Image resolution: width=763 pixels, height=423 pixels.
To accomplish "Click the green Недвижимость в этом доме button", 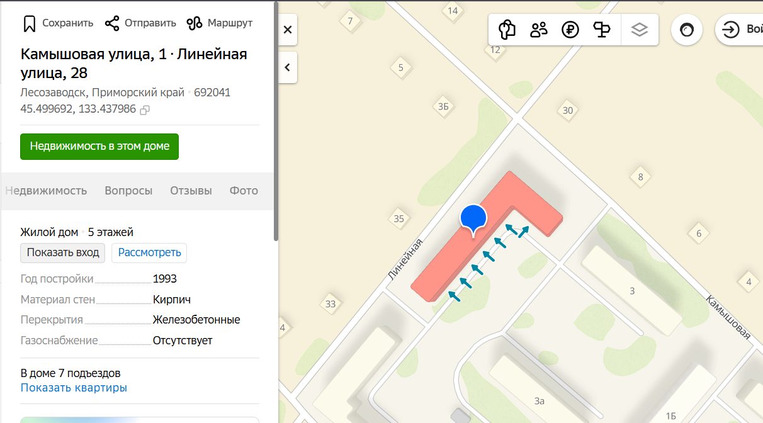I will click(x=99, y=147).
